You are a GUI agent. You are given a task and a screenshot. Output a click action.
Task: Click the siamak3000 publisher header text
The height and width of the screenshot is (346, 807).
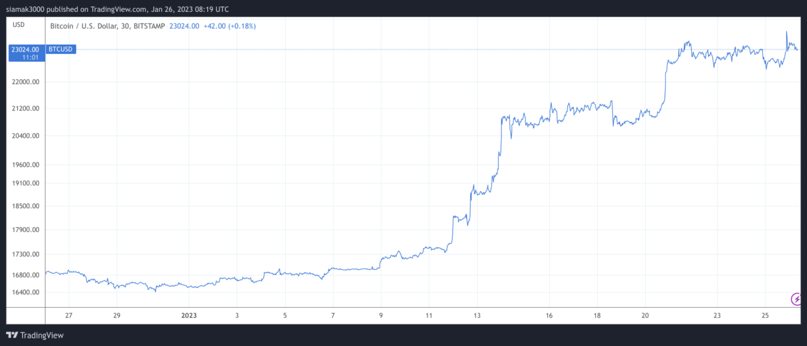tap(117, 9)
